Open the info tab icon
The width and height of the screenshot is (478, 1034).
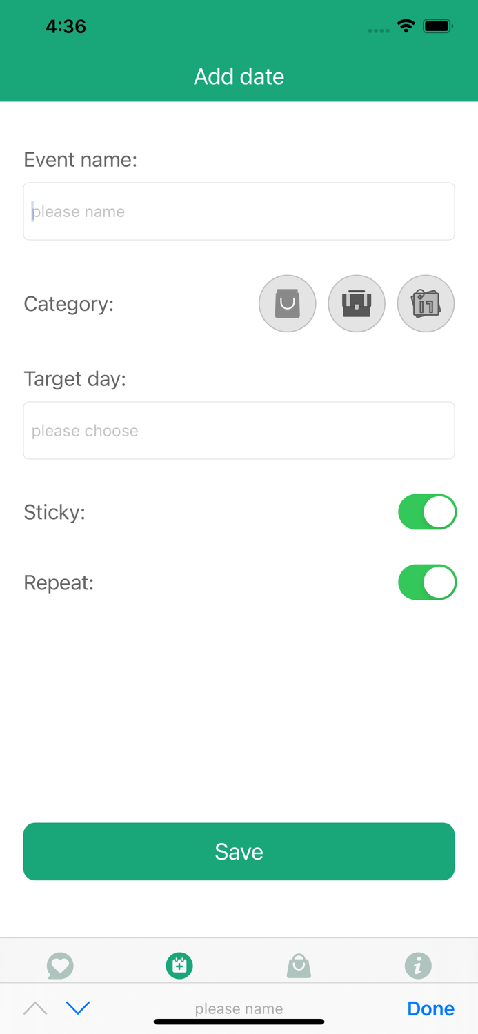tap(418, 965)
